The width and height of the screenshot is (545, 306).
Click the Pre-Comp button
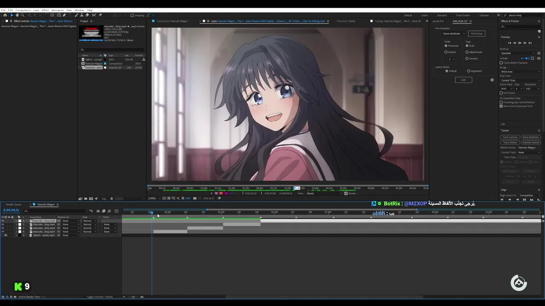(476, 34)
